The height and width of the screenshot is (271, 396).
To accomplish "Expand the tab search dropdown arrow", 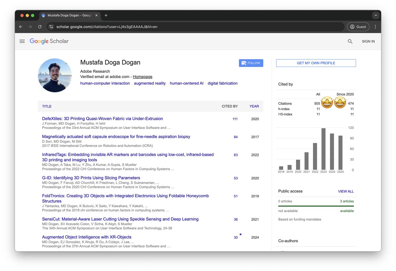I will tap(376, 15).
